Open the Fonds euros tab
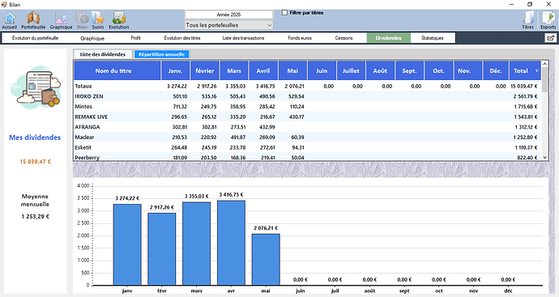 pos(300,38)
